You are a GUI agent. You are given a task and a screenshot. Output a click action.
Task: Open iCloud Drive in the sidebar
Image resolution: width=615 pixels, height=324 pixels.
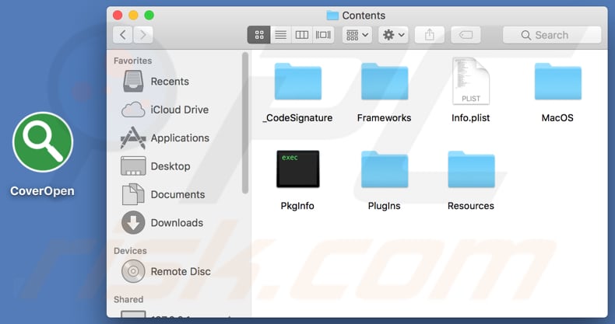click(179, 110)
